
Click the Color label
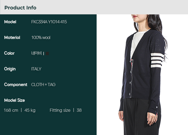point(9,53)
